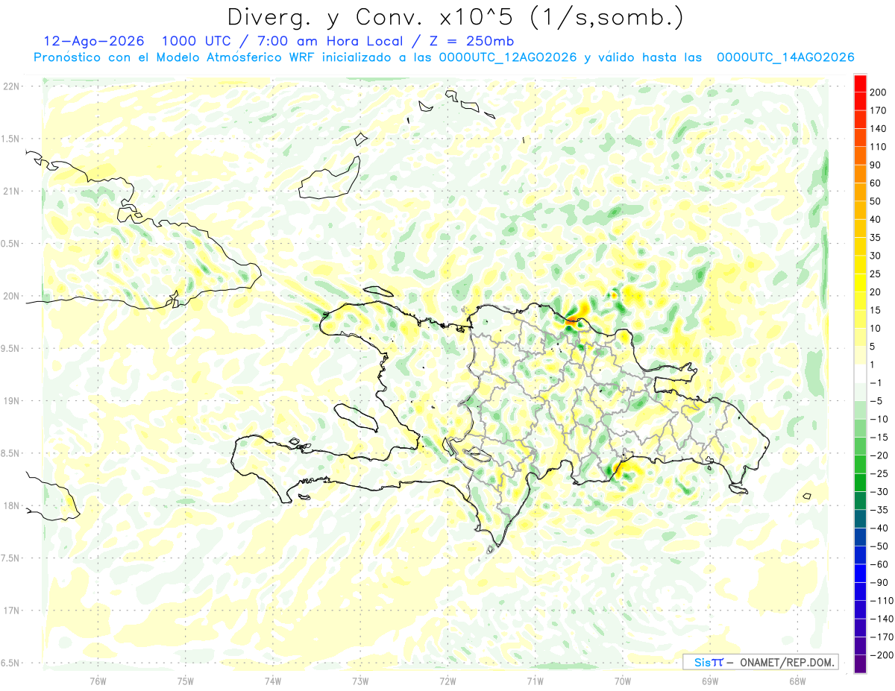The width and height of the screenshot is (895, 691).
Task: Click the date text "12-Ago-2026"
Action: (x=93, y=41)
